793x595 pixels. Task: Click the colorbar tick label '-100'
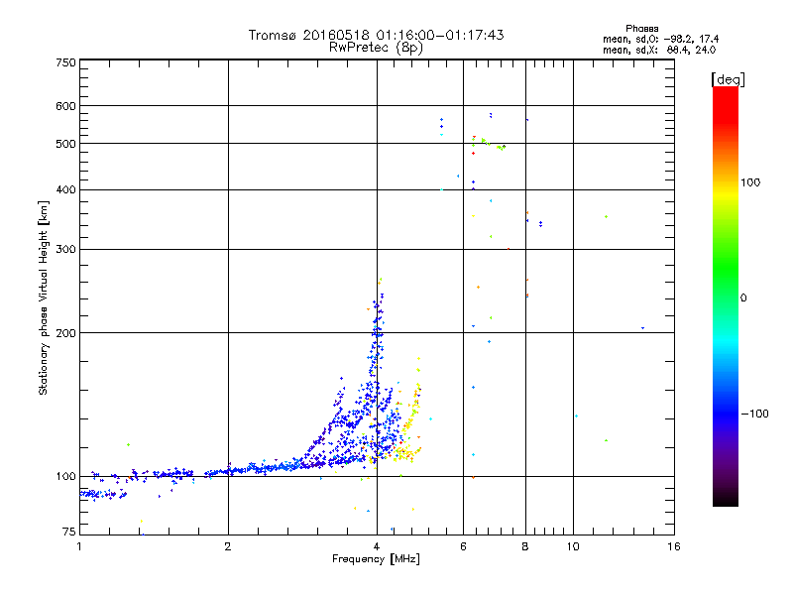coord(754,414)
